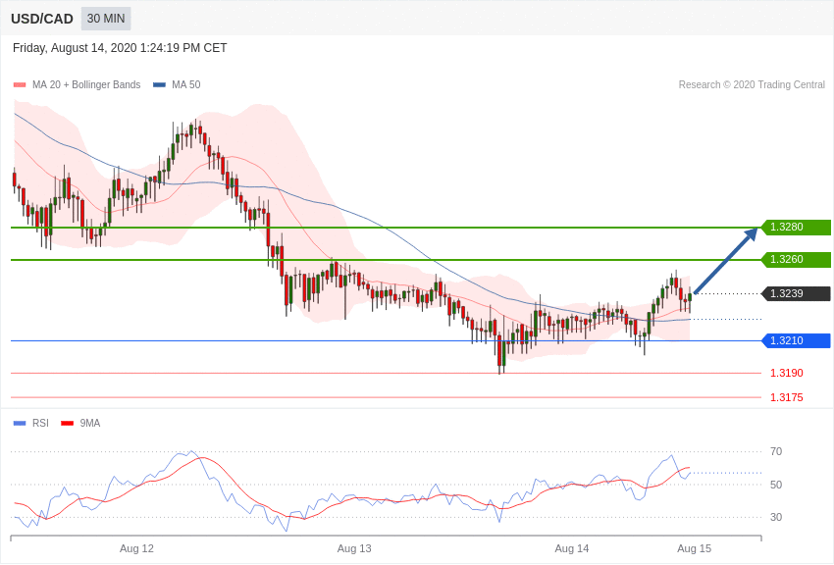Click the 9MA legend label
The image size is (834, 565).
[x=90, y=423]
